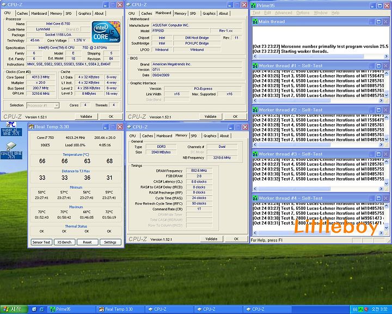Image resolution: width=392 pixels, height=314 pixels.
Task: Click the clock showing 3:32 in tray
Action: pyautogui.click(x=379, y=310)
